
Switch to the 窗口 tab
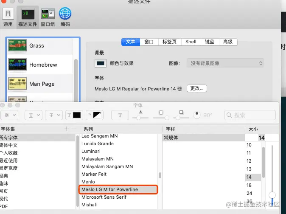pyautogui.click(x=149, y=42)
